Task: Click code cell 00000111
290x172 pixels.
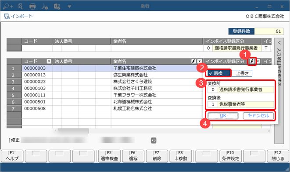Action: tap(37, 95)
